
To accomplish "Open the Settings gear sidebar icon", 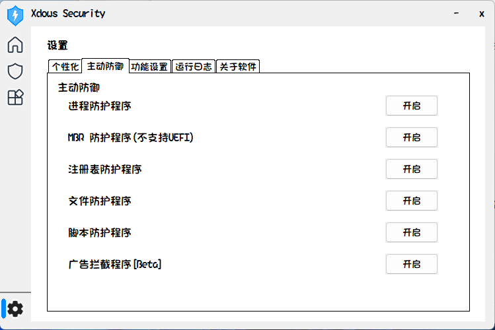I will (x=15, y=308).
